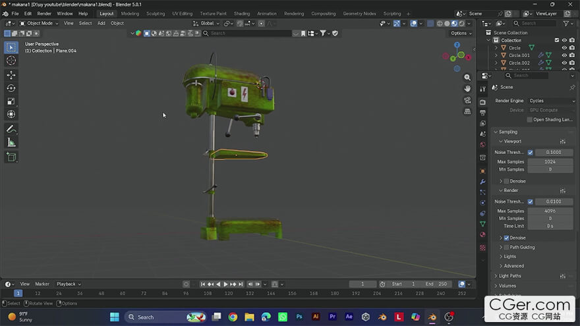The height and width of the screenshot is (326, 580).
Task: Enable Open Shading Language checkbox
Action: coord(530,119)
